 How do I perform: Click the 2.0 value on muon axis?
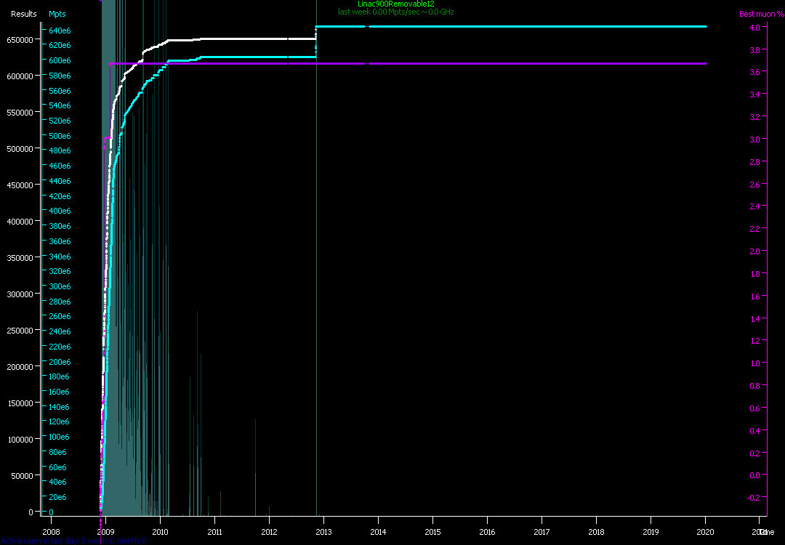pyautogui.click(x=754, y=251)
